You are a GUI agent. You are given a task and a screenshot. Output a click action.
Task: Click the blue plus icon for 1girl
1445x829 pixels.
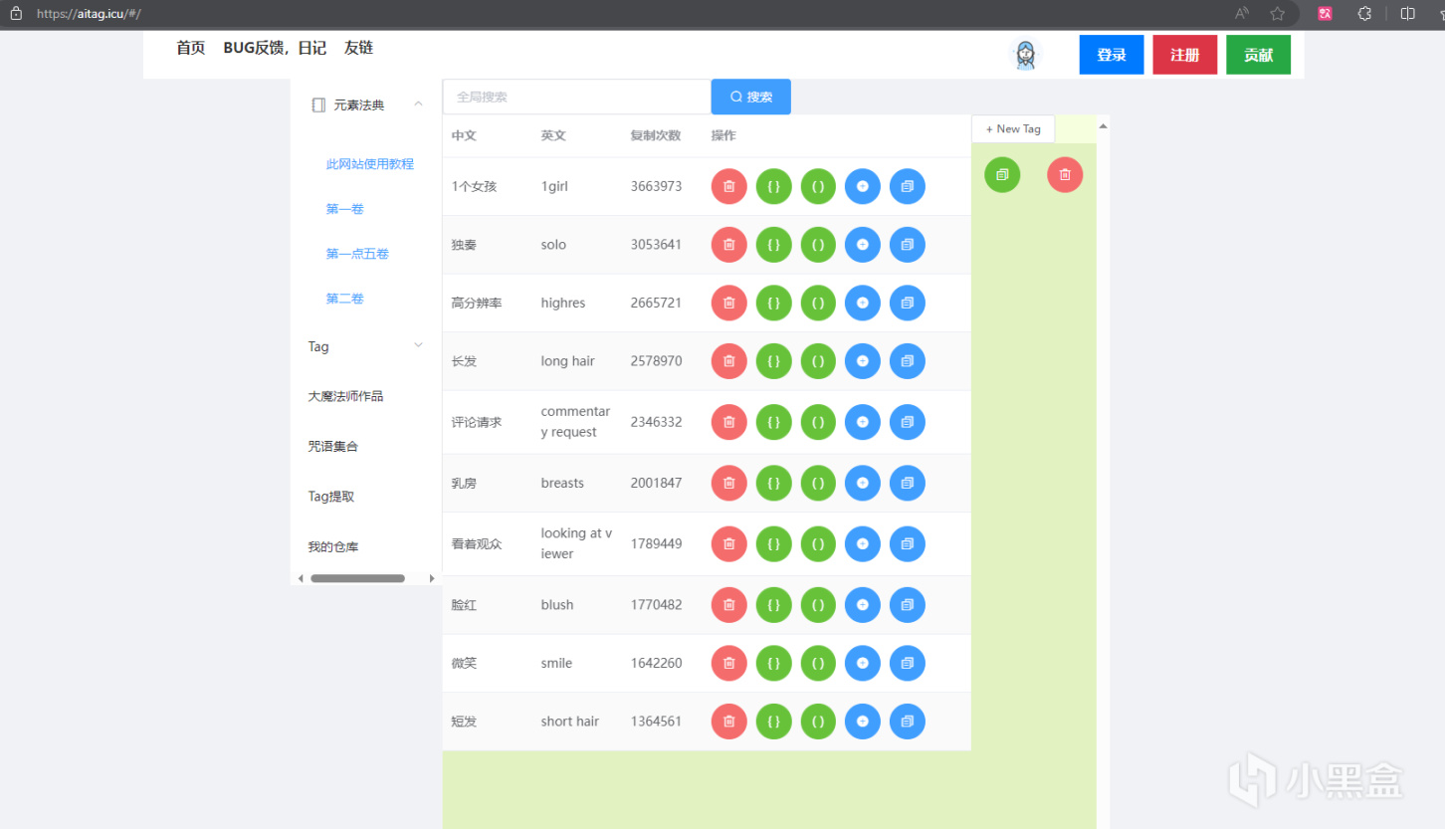click(x=863, y=186)
